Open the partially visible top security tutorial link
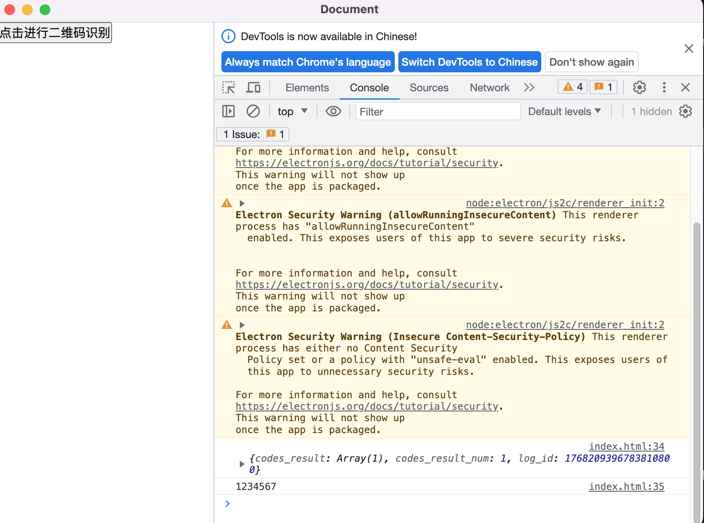 click(367, 163)
